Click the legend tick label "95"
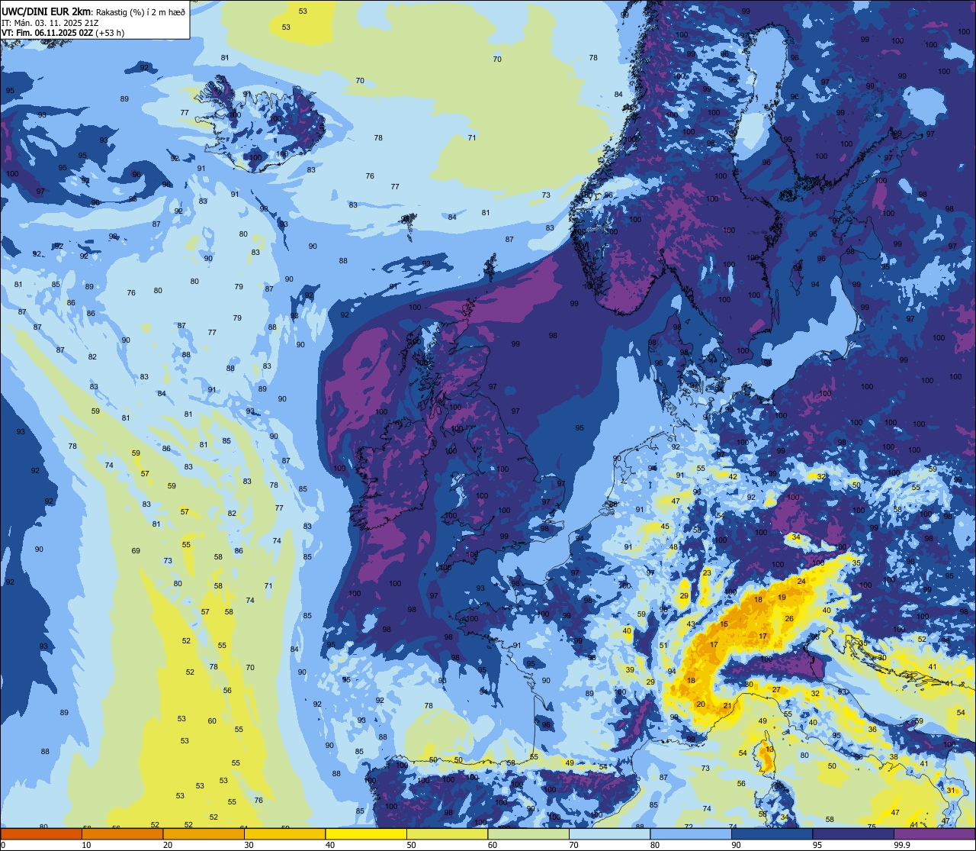The image size is (976, 851). coord(818,845)
